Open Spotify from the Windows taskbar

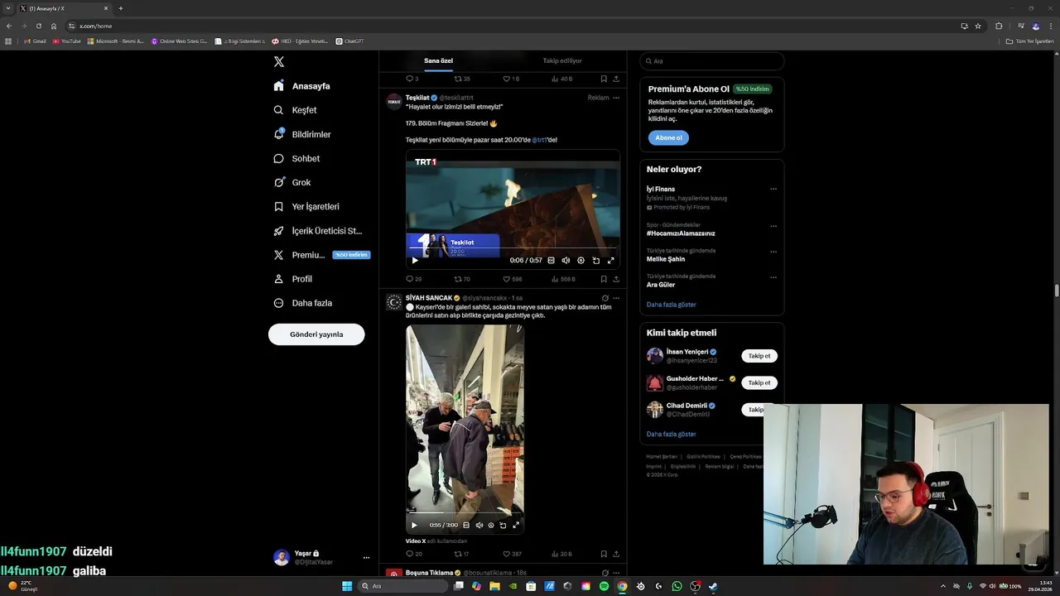pyautogui.click(x=604, y=586)
